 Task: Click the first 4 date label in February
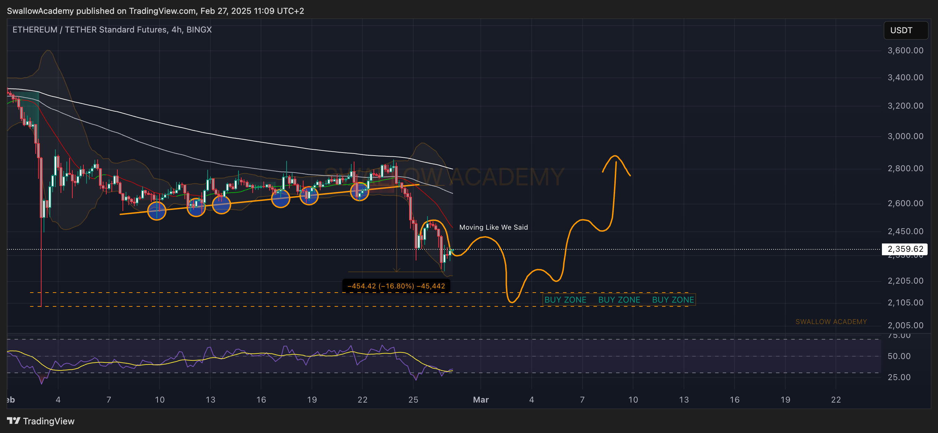pos(58,399)
